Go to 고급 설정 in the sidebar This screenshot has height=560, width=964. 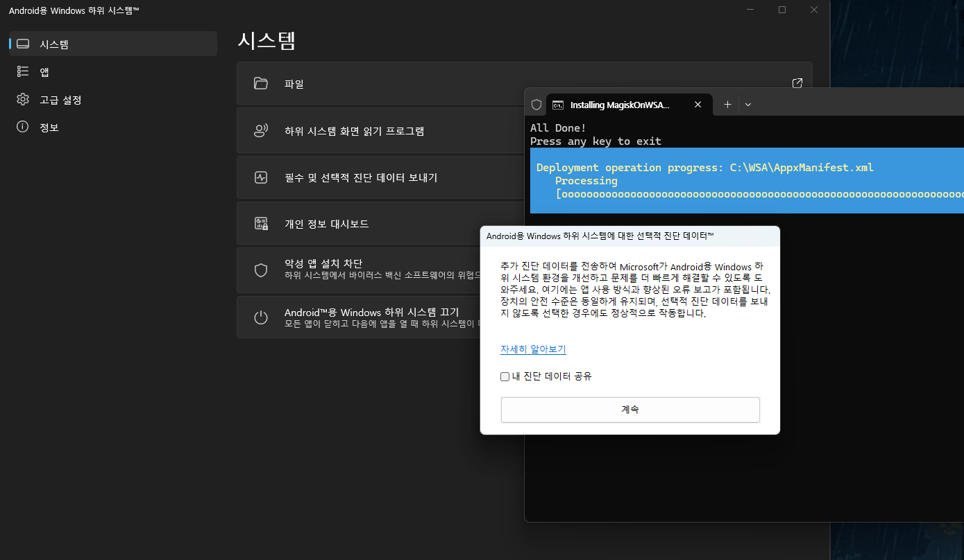60,100
